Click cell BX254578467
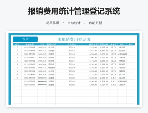This screenshot has height=113, width=148. [x=30, y=81]
